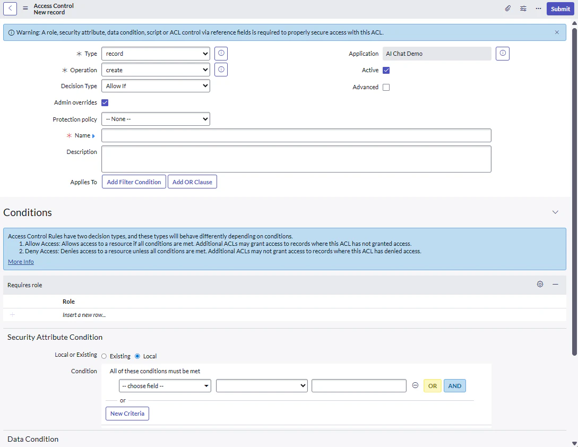This screenshot has height=447, width=578.
Task: Open the More Info link
Action: tap(21, 262)
